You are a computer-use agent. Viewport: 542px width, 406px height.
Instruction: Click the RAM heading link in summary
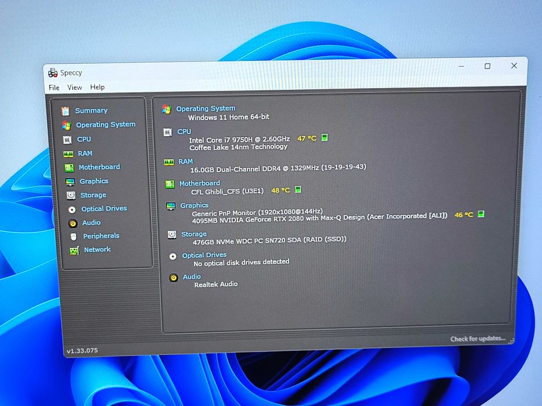tap(186, 162)
